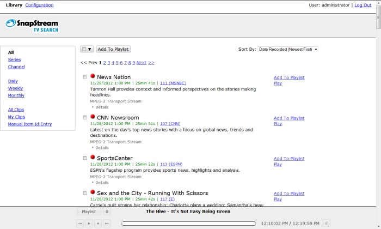Stop playback with the stop button
The image size is (381, 229).
(98, 223)
